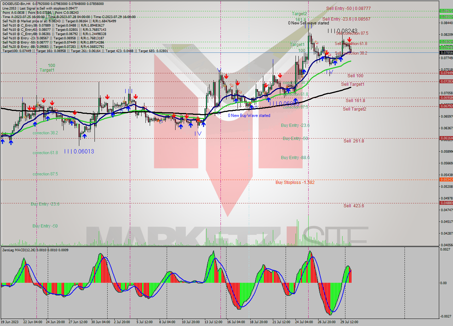Select the '0 New Sell wave started' label
This screenshot has height=326, width=453.
(x=308, y=23)
